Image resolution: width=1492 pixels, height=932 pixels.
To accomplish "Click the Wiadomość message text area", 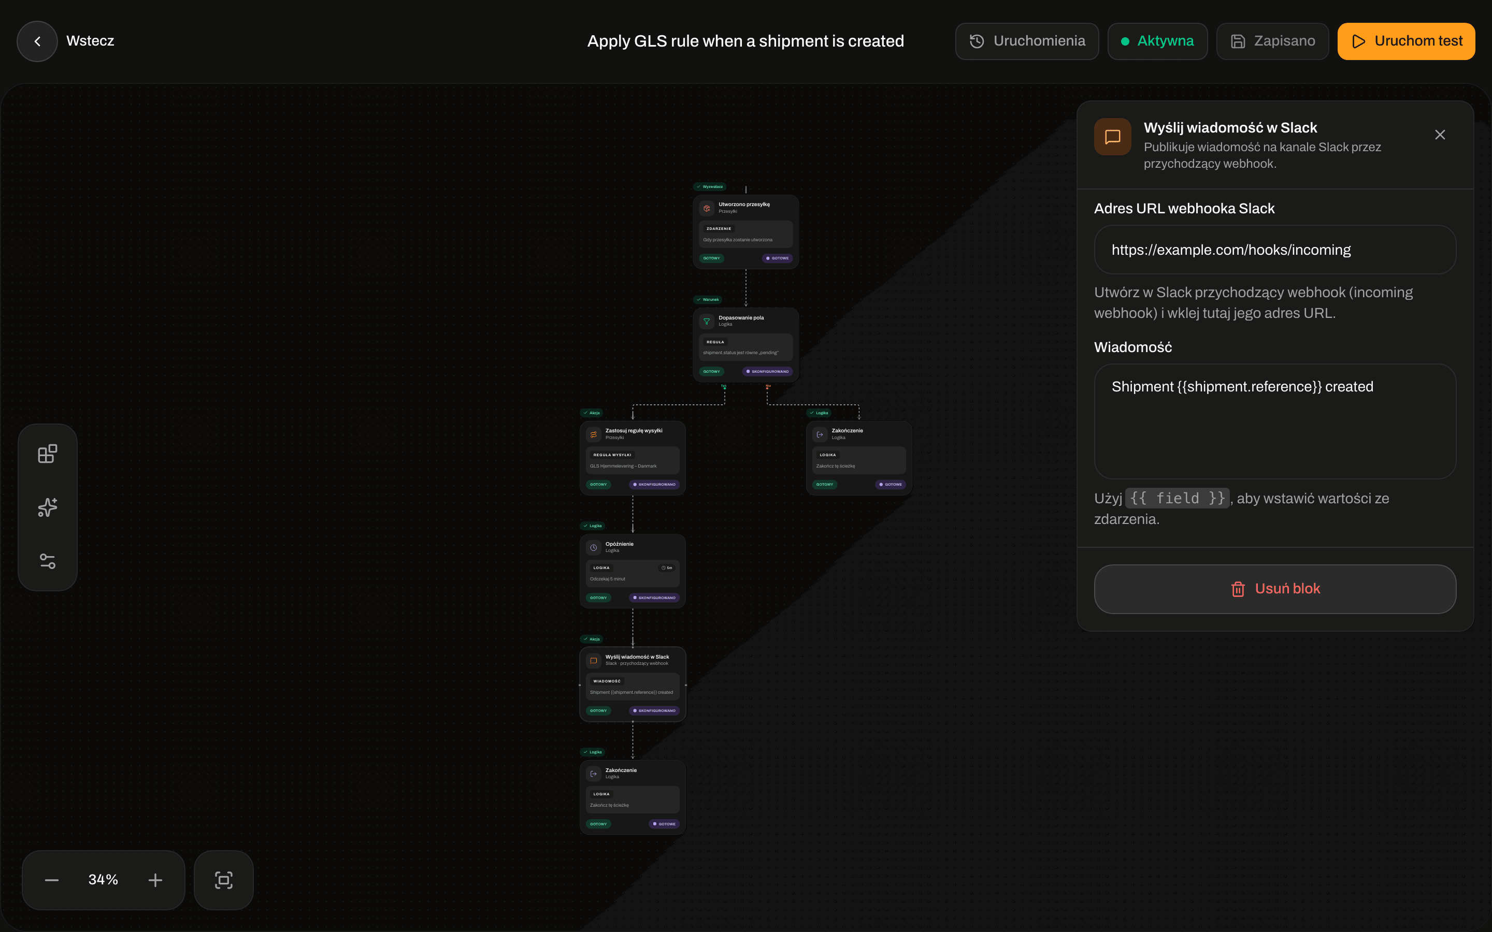I will (1275, 421).
